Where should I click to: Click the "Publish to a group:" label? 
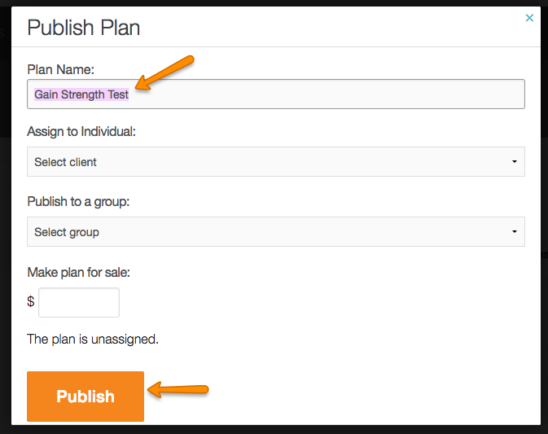coord(77,201)
